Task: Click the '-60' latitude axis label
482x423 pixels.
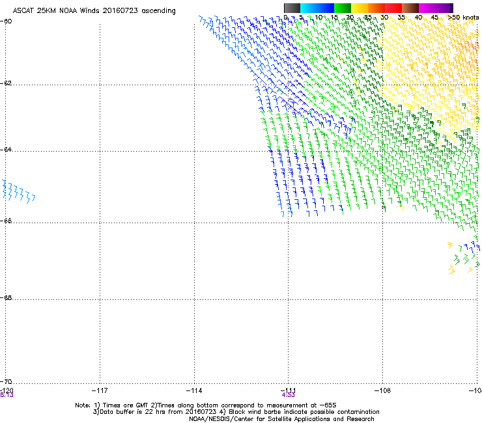Action: [6, 21]
